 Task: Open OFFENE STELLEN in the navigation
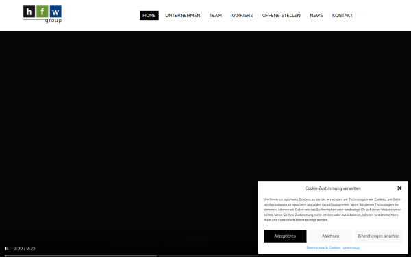click(x=282, y=16)
